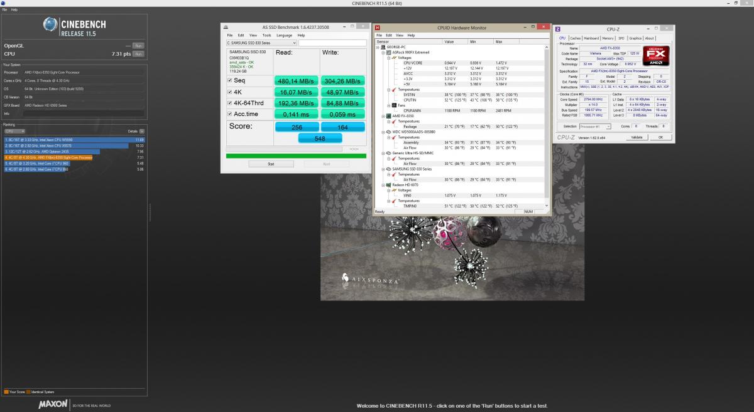Click the Value column header in HWMonitor
This screenshot has width=754, height=412.
click(456, 42)
